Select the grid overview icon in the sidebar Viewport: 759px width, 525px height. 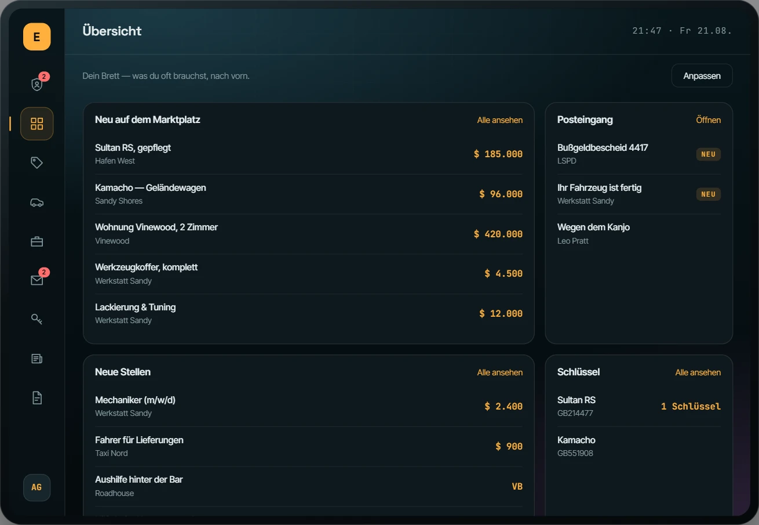[37, 124]
